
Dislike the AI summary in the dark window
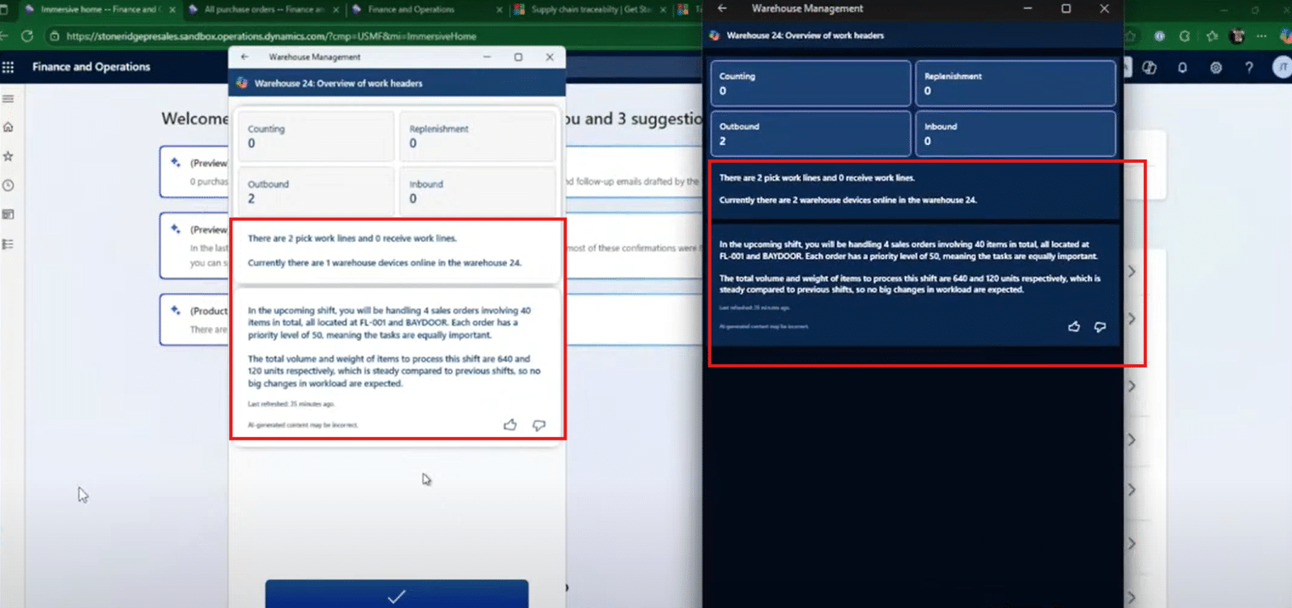[x=1100, y=327]
